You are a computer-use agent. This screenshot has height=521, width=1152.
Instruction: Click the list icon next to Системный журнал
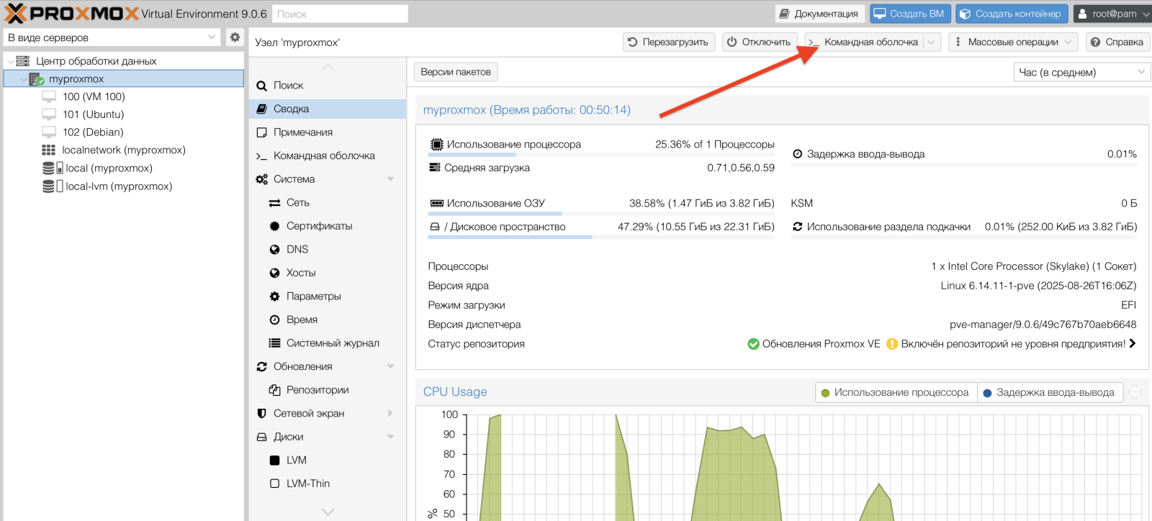pyautogui.click(x=274, y=343)
